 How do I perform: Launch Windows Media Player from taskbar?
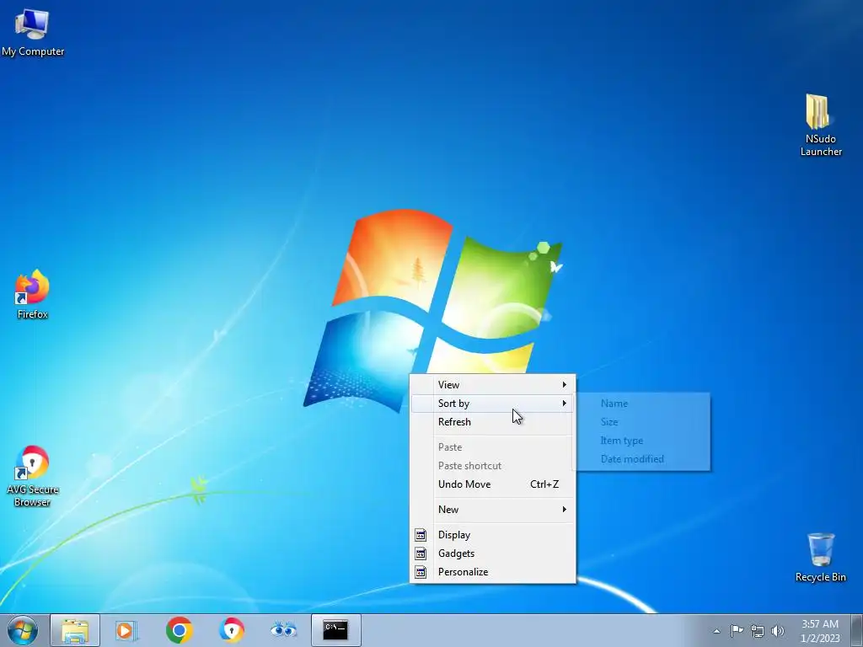(126, 630)
